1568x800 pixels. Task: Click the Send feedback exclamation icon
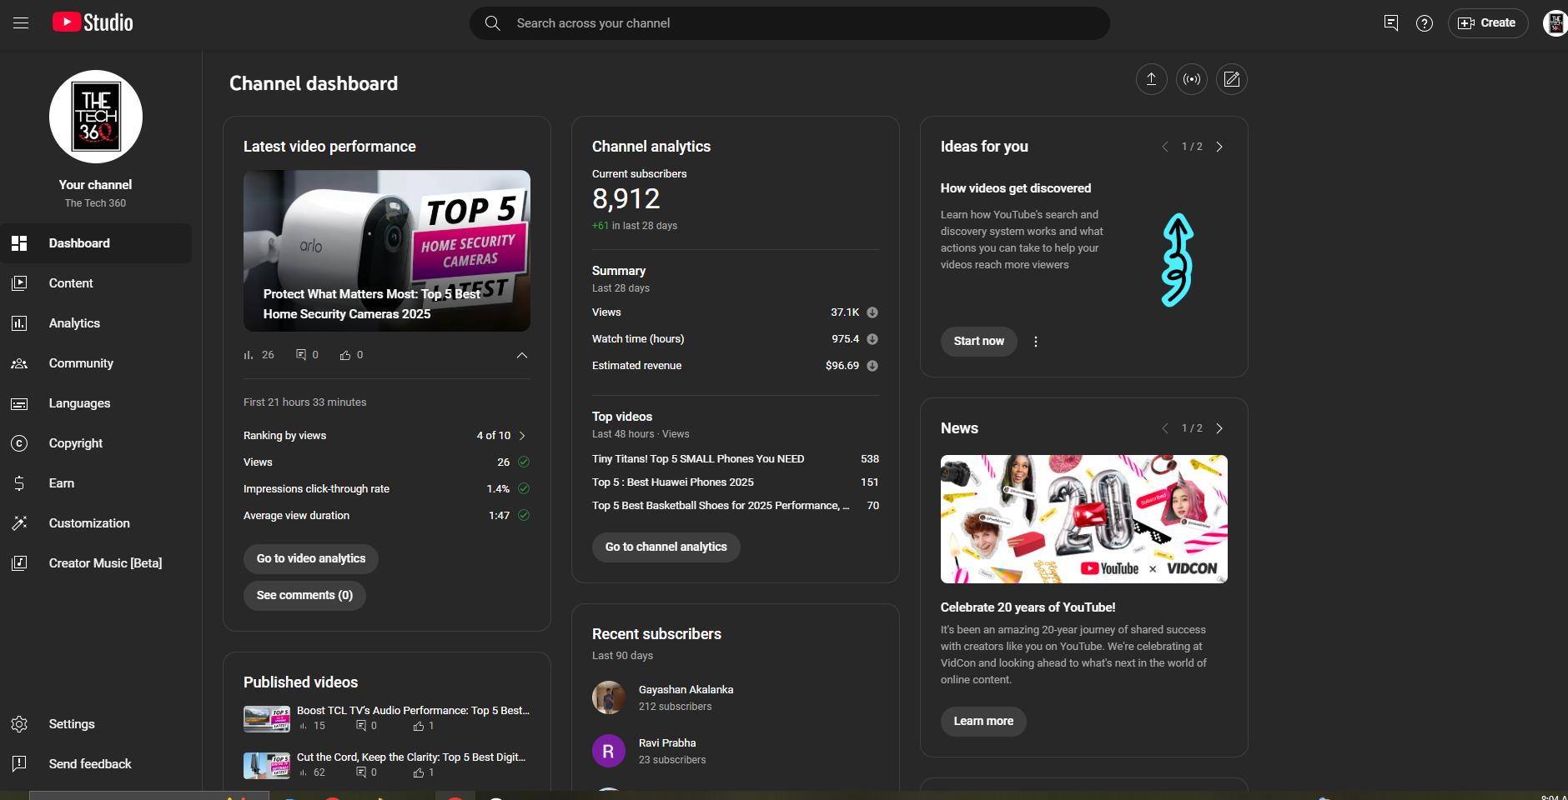pos(19,763)
